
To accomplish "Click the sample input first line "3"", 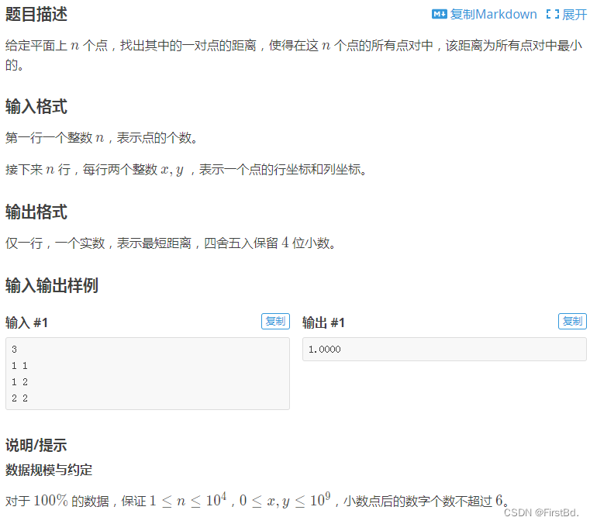I will pyautogui.click(x=14, y=350).
